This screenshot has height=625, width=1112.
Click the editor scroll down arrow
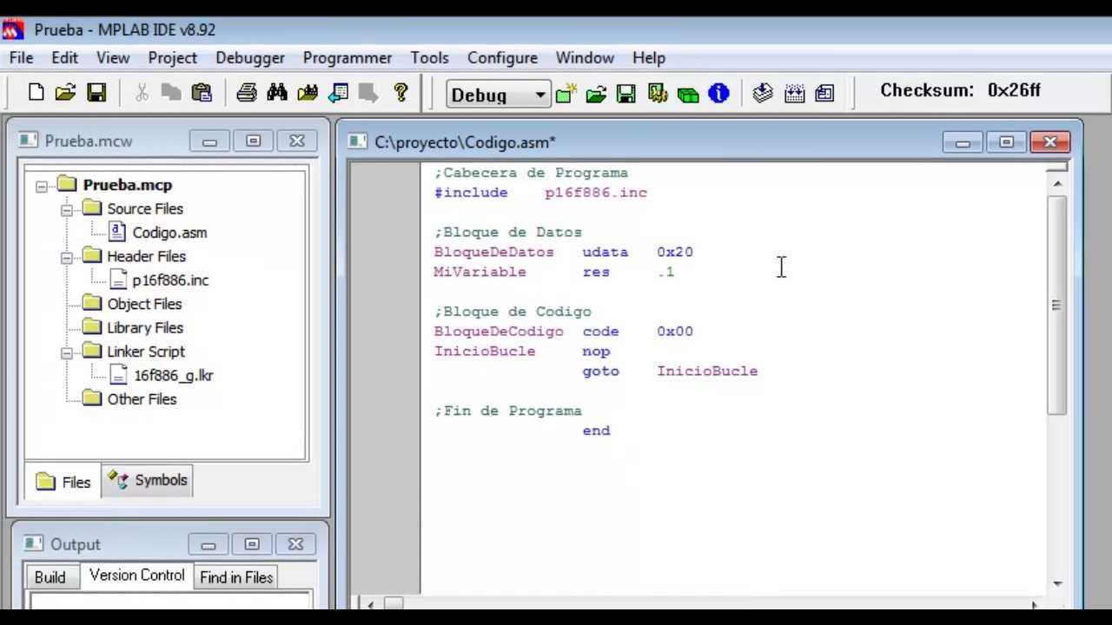[1057, 584]
